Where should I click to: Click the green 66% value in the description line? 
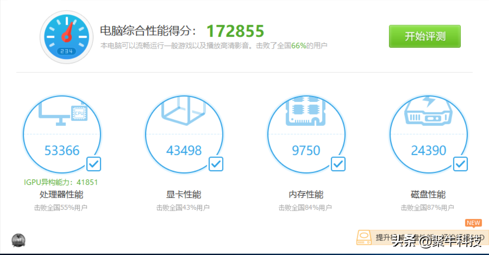(x=299, y=46)
